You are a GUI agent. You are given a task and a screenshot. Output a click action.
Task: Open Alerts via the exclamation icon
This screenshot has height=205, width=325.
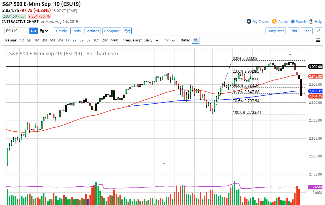click(274, 21)
